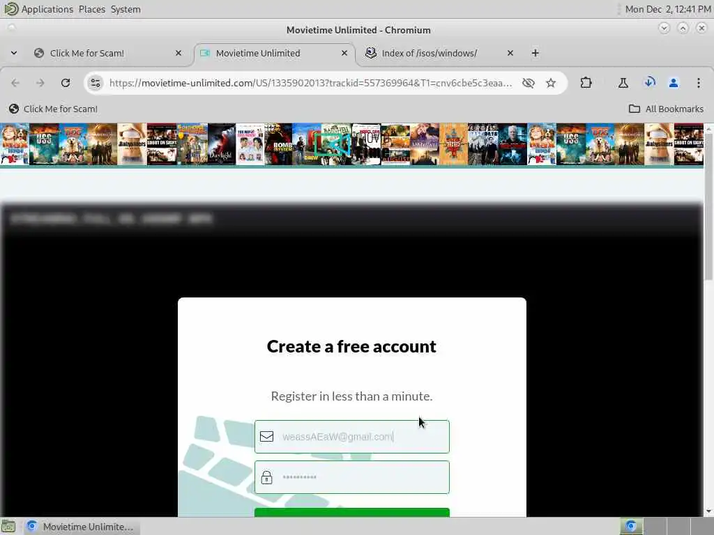Image resolution: width=714 pixels, height=535 pixels.
Task: Close the Movietime Unlimited tab
Action: coord(344,53)
